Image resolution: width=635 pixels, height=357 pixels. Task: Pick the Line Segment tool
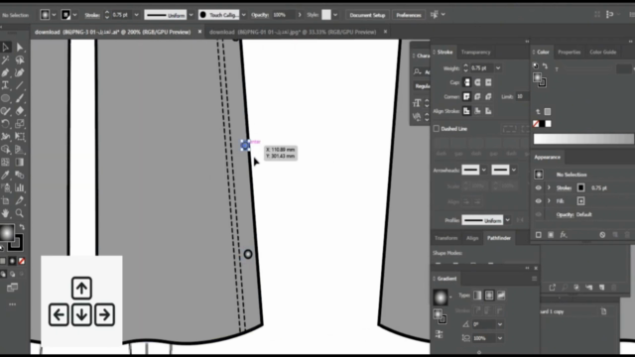pos(20,85)
